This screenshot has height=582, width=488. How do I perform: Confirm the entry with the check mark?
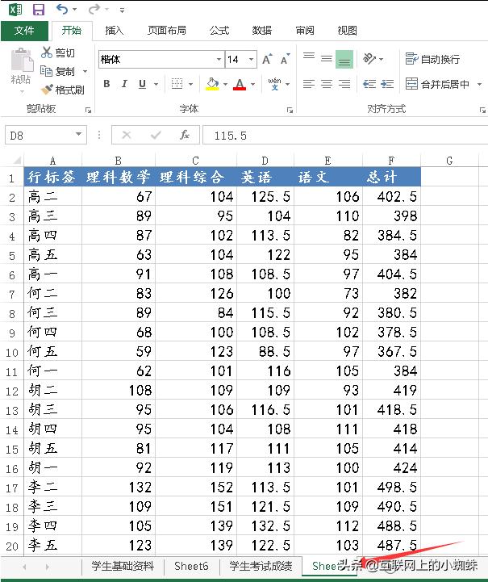coord(156,135)
